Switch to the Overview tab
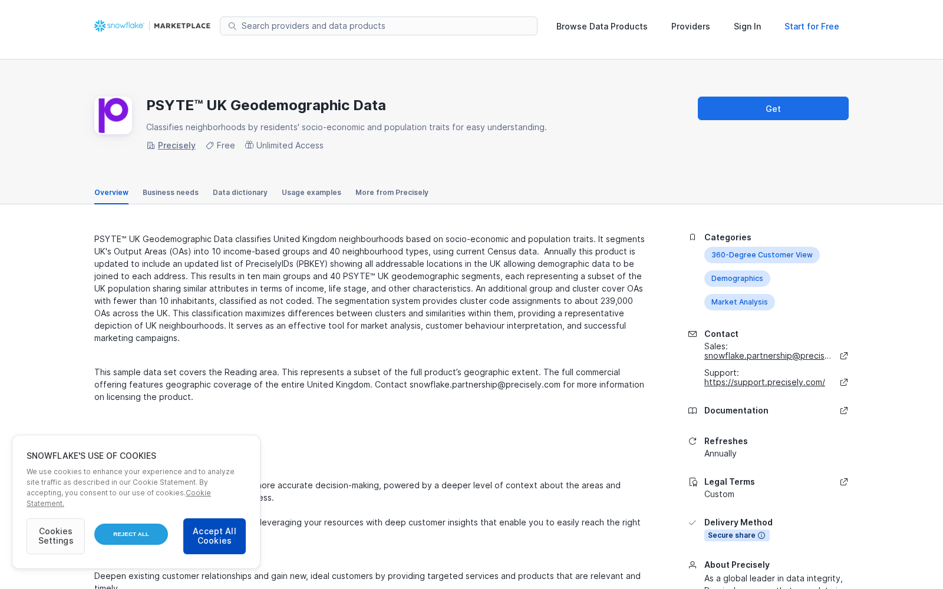 (111, 193)
